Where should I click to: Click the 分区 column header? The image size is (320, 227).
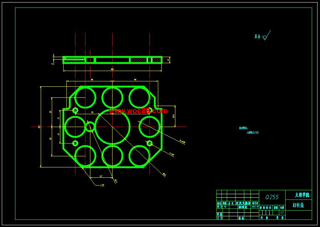click(231, 203)
